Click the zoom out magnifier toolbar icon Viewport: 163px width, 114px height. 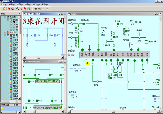tap(18, 9)
